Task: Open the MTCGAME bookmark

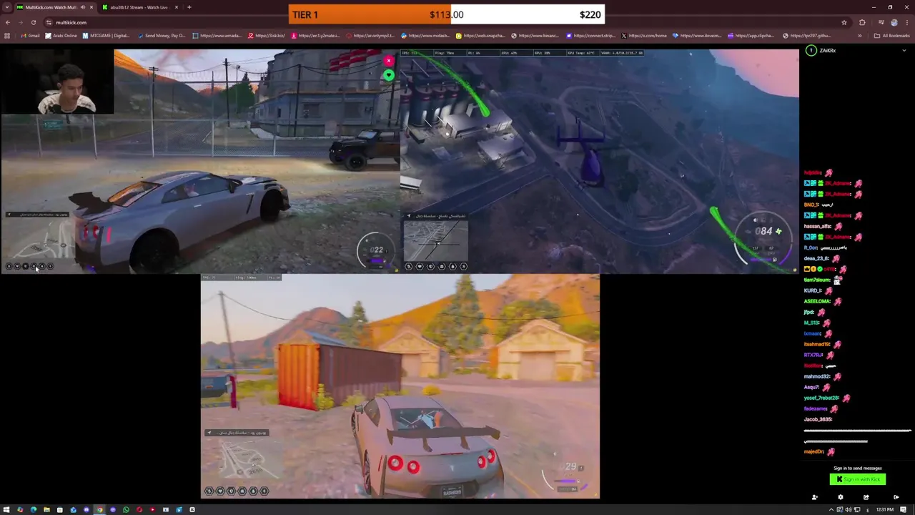Action: pos(107,36)
